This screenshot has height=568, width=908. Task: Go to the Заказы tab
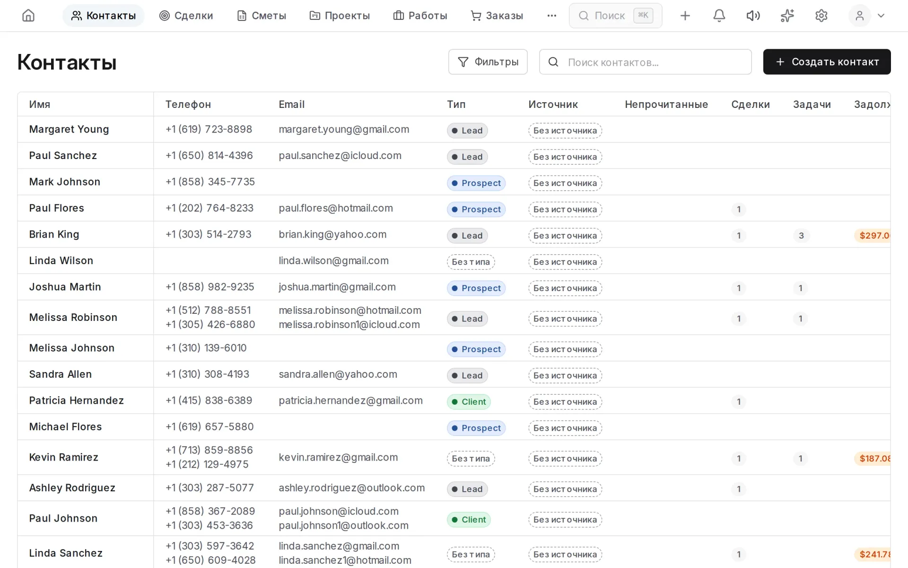click(x=497, y=16)
